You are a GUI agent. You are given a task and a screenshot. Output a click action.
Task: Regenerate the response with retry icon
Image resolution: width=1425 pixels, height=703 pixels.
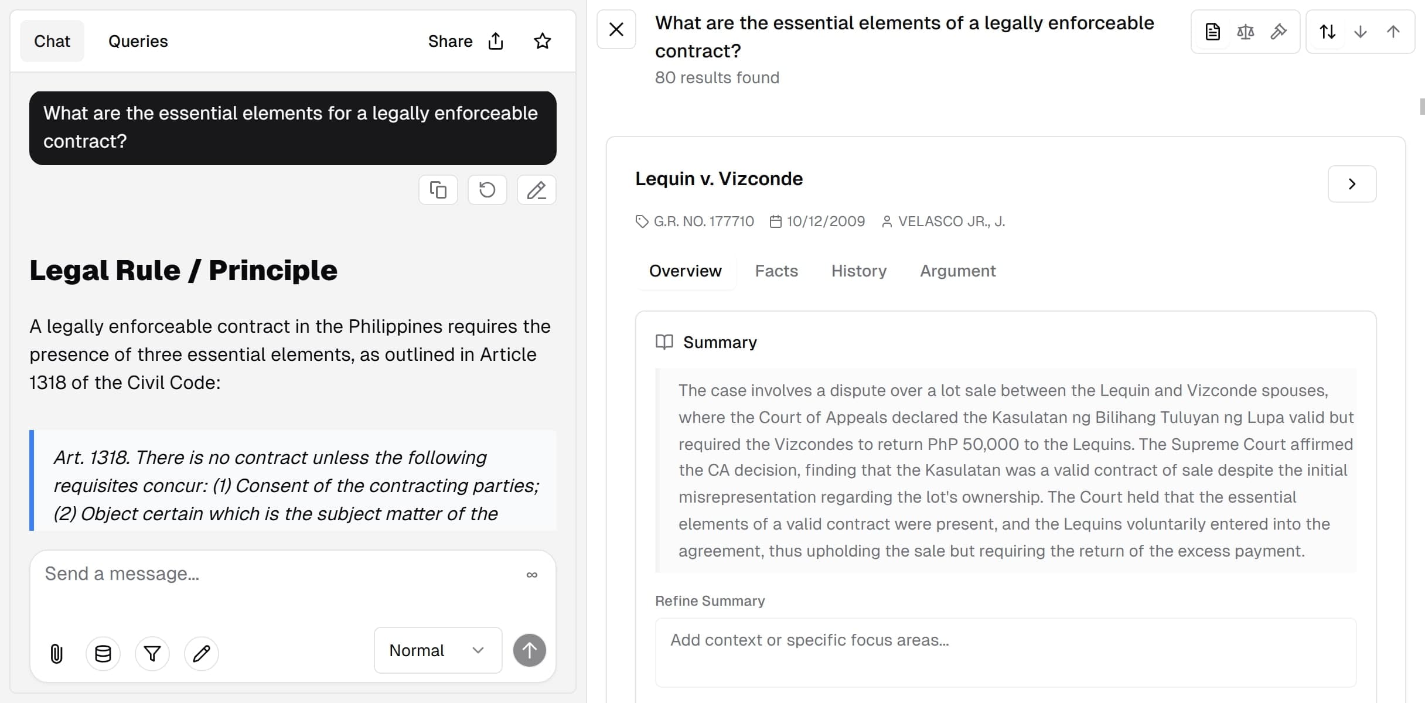(487, 190)
